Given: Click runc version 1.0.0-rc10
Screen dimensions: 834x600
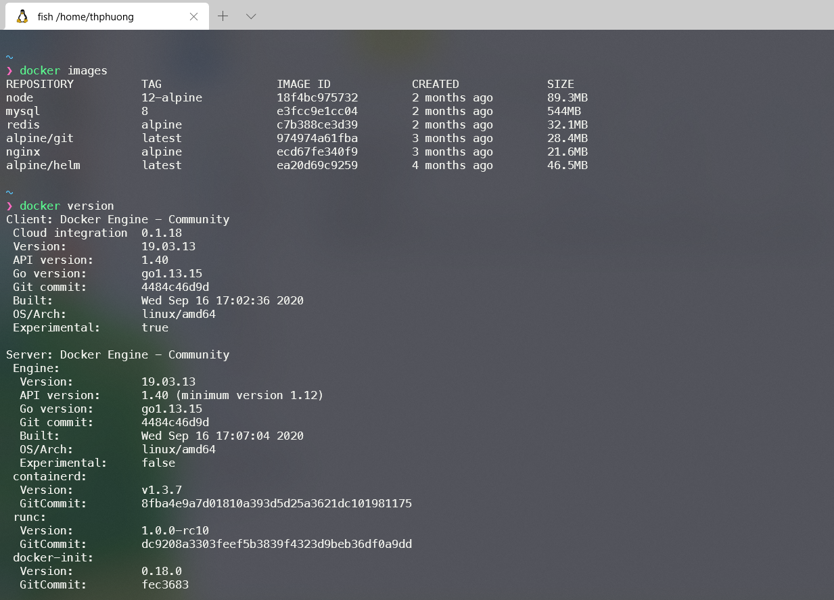Looking at the screenshot, I should point(175,530).
